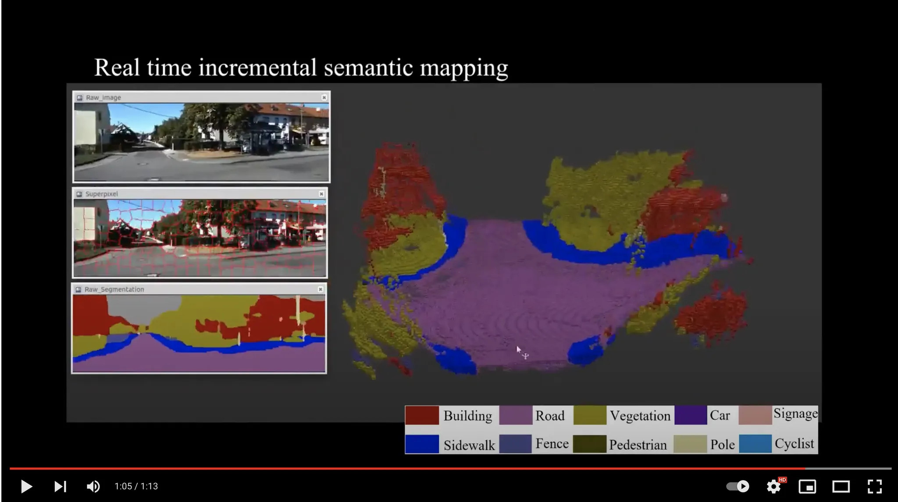Play the video

(x=26, y=486)
